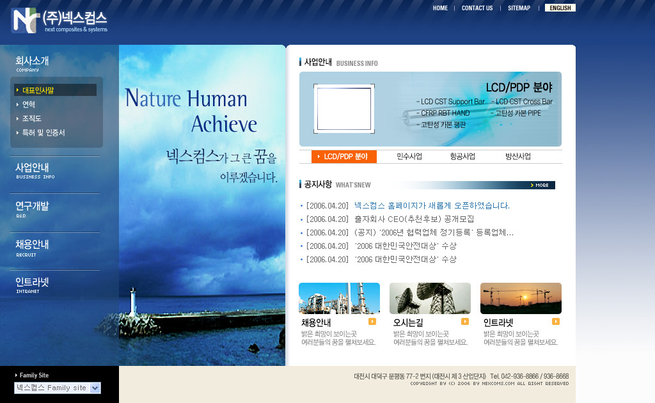The image size is (655, 403).
Task: Open the sunset cranes thumbnail for 인트라넷
Action: (521, 298)
